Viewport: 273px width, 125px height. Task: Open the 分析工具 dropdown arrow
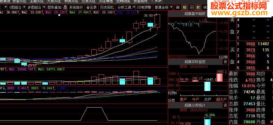[x=134, y=7]
